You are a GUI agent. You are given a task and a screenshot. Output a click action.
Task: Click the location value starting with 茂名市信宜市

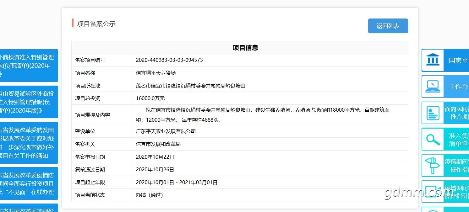[190, 86]
